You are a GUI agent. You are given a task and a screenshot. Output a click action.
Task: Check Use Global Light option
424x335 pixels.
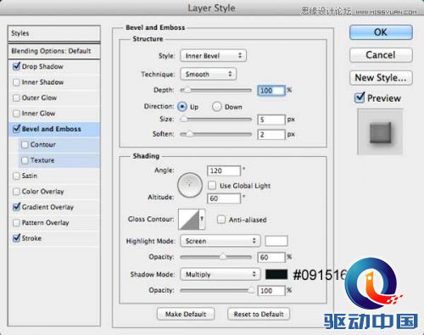point(212,186)
